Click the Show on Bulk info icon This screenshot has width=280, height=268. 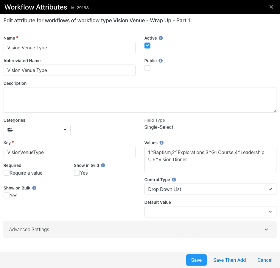[x=34, y=188]
